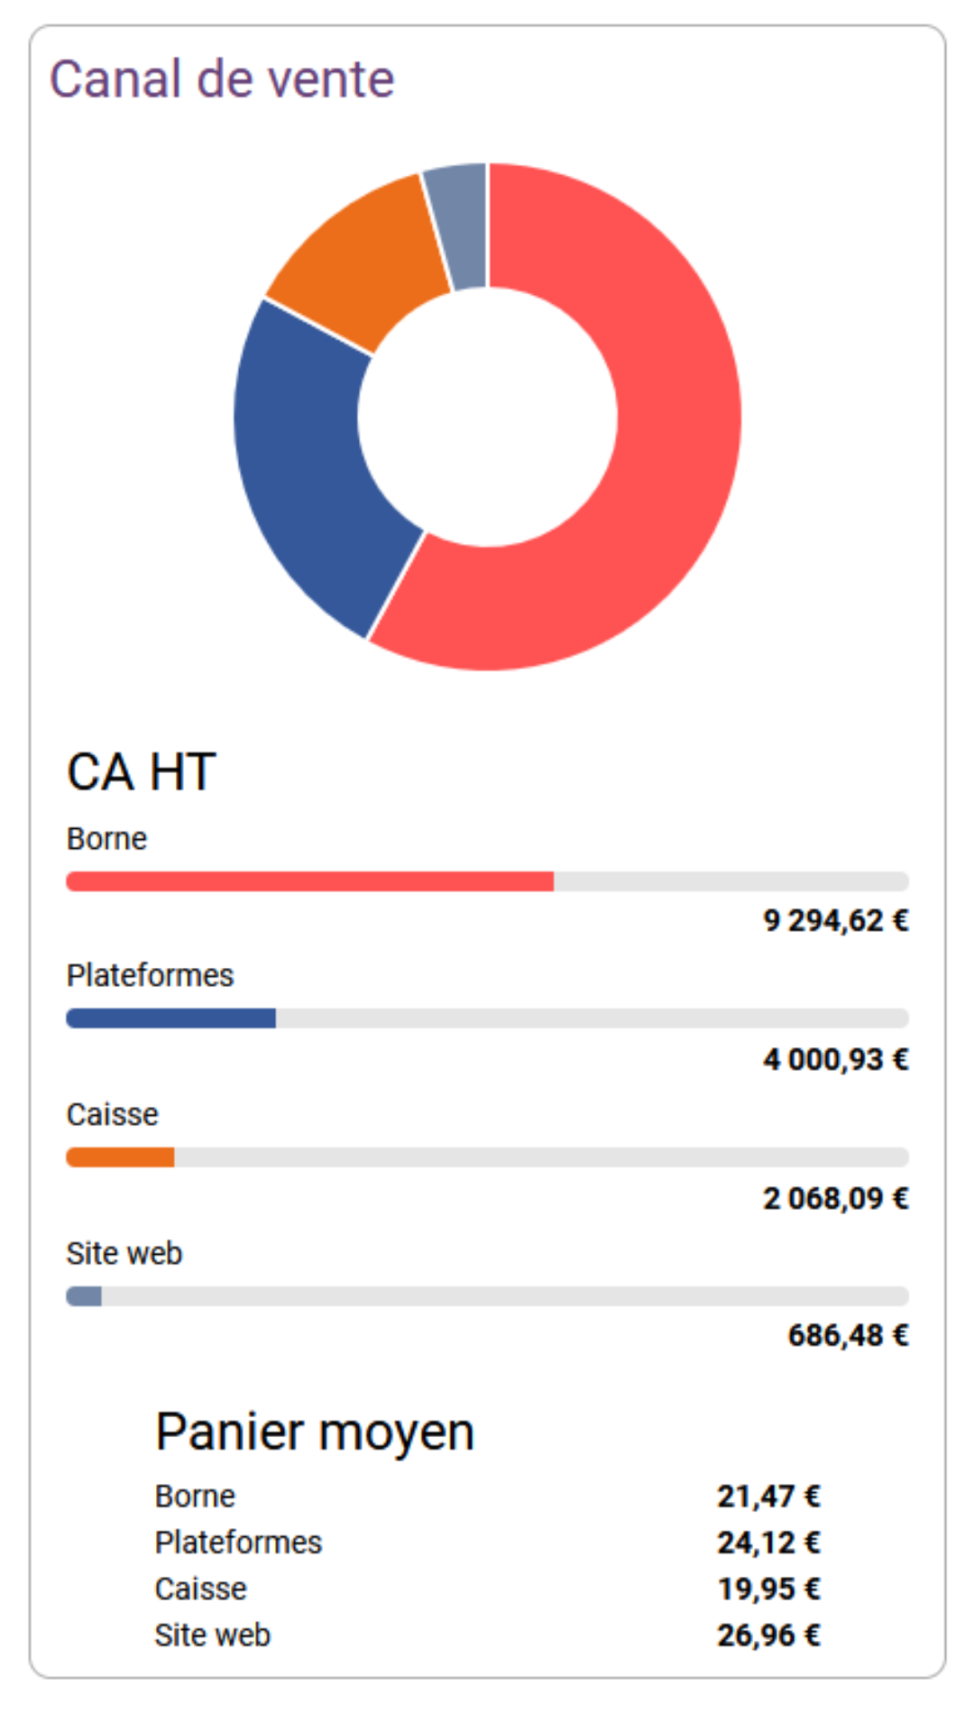Viewport: 974px width, 1732px height.
Task: Click the Plateformes row in Panier moyen
Action: coord(487,1543)
